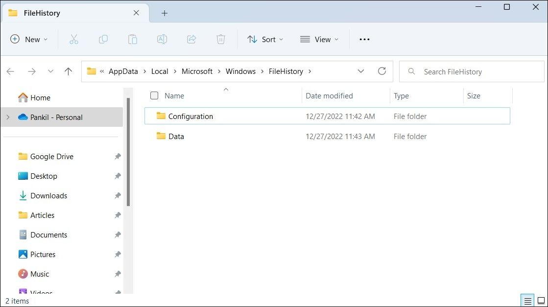
Task: Sort by the Size column header
Action: pyautogui.click(x=474, y=96)
